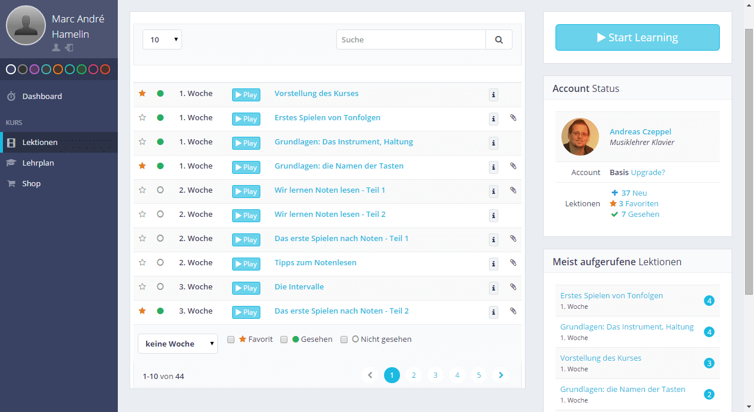Viewport: 754px width, 412px height.
Task: Click the logout icon under the username
Action: tap(69, 48)
